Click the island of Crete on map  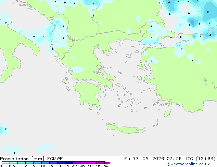point(125,128)
